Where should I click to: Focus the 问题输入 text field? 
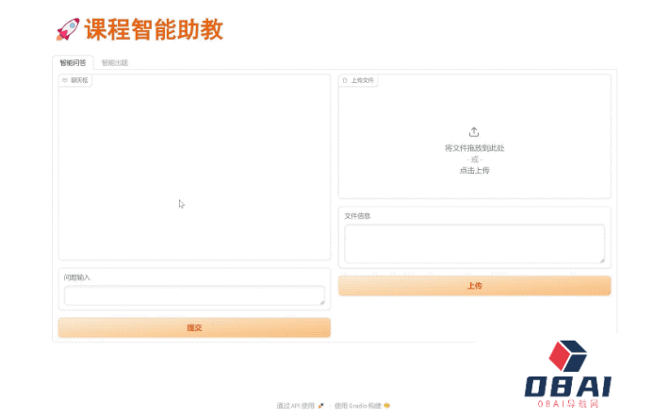194,295
